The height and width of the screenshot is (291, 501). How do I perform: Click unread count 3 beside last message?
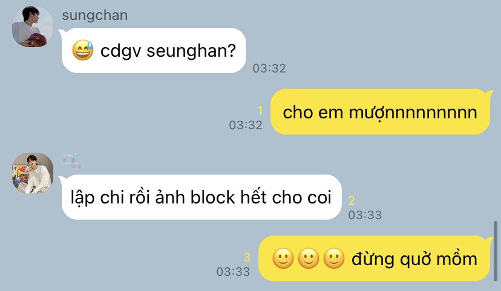(x=247, y=257)
